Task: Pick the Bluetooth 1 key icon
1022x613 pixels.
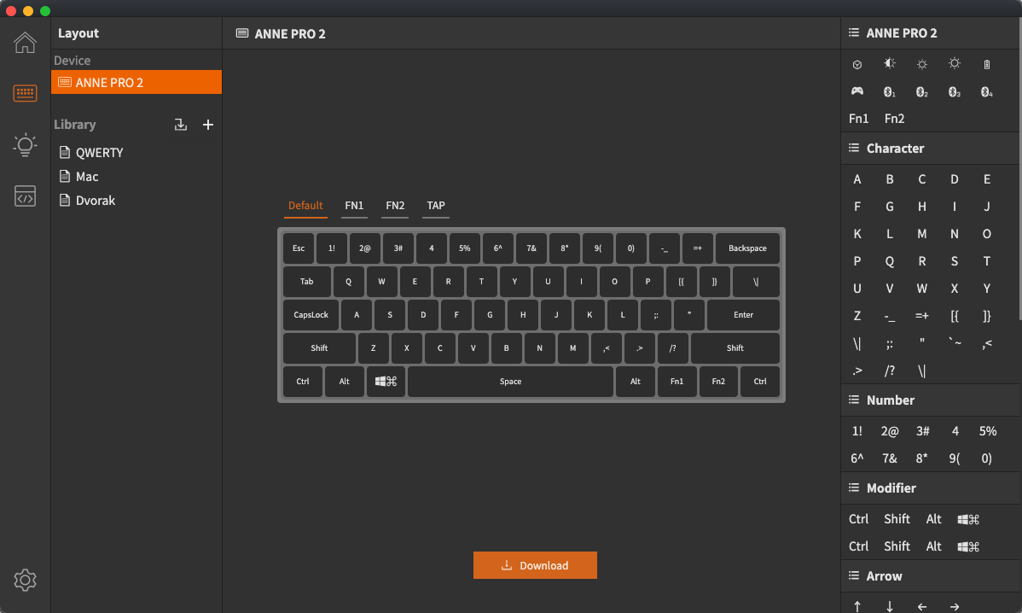Action: [889, 92]
